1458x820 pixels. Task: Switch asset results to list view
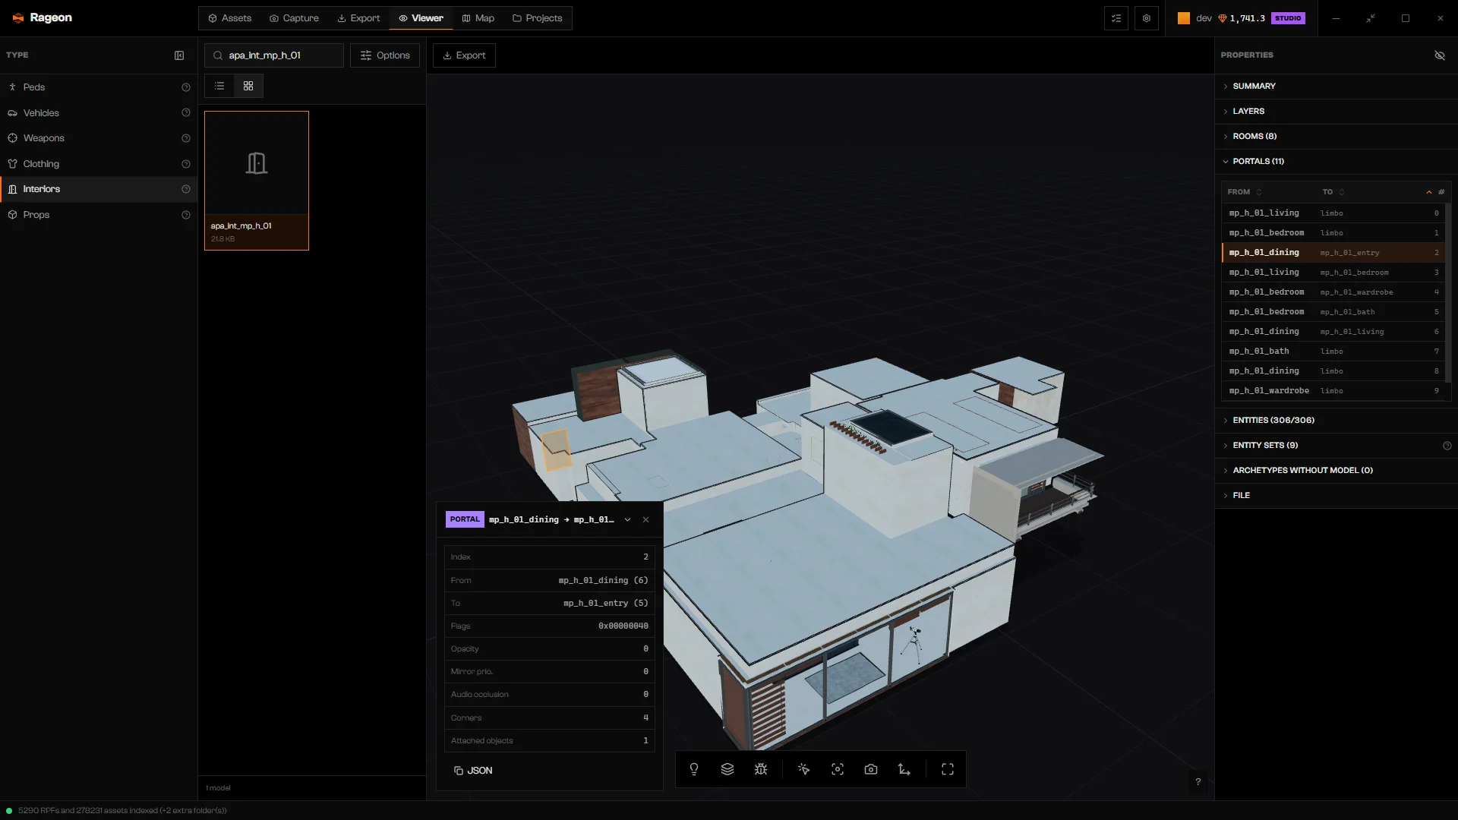[x=219, y=86]
